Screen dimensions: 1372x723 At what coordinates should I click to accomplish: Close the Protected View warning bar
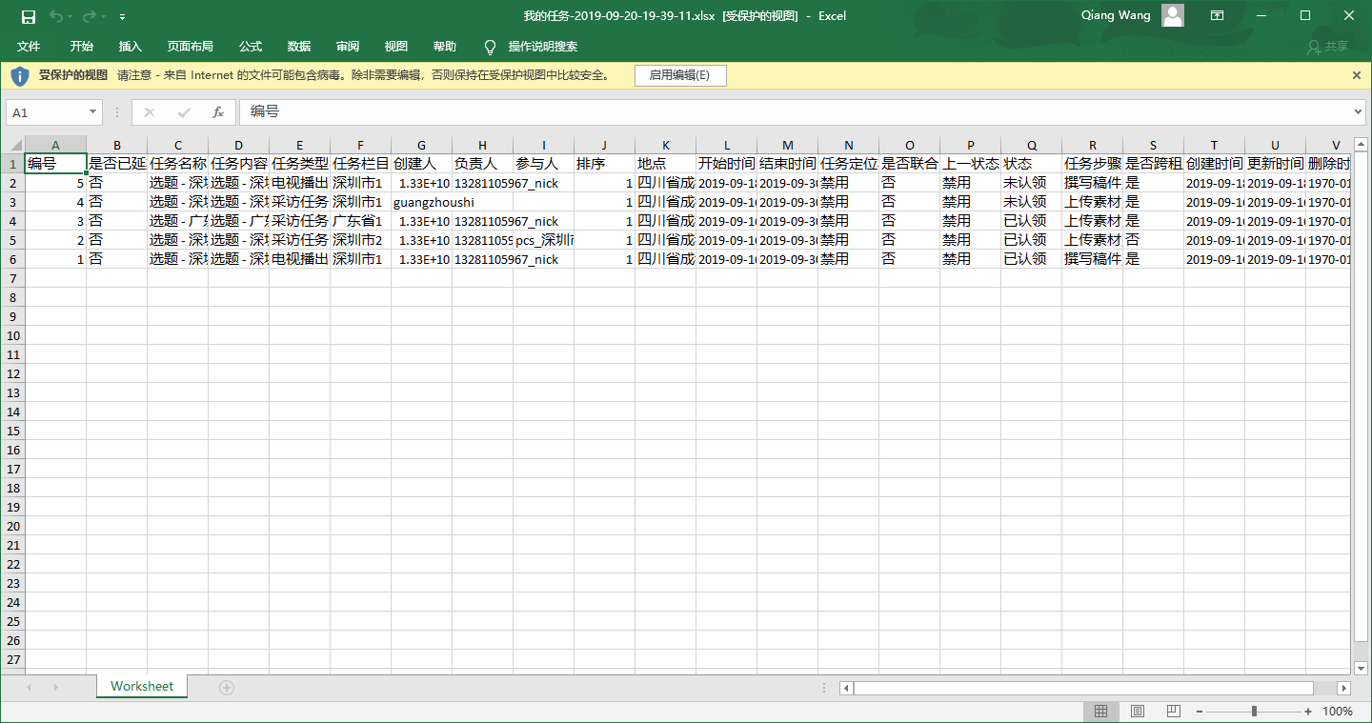pyautogui.click(x=1357, y=75)
